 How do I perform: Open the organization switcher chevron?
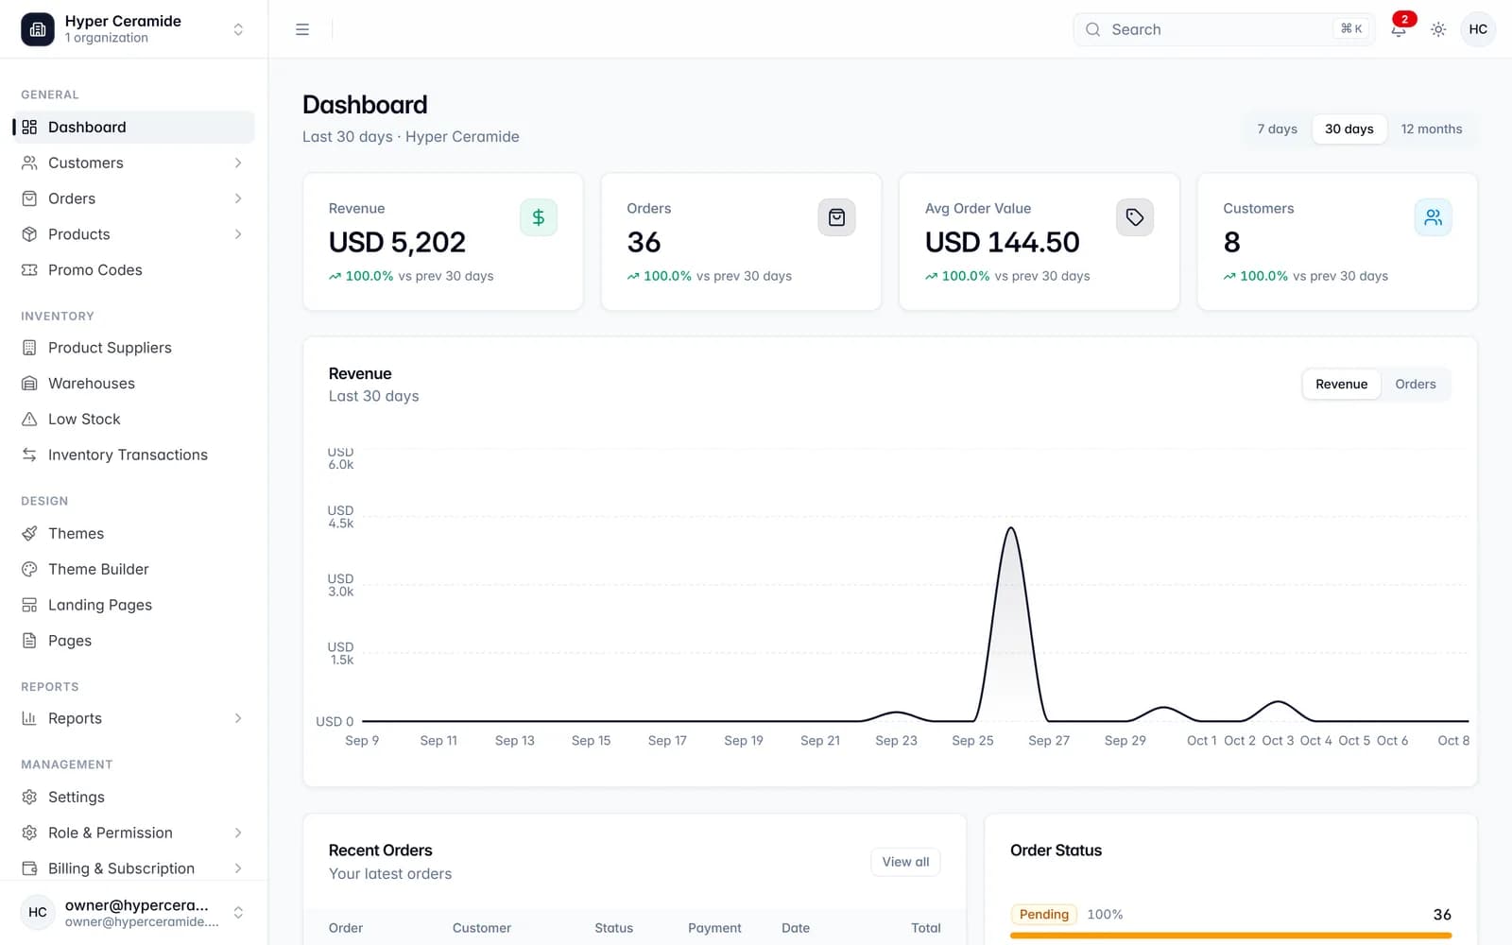click(238, 29)
